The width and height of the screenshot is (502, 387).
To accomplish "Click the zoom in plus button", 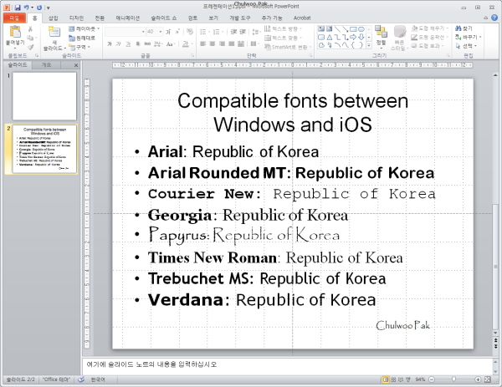I will click(x=478, y=379).
